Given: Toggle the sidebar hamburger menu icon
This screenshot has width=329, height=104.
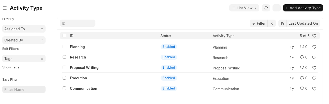Looking at the screenshot, I should coord(5,8).
